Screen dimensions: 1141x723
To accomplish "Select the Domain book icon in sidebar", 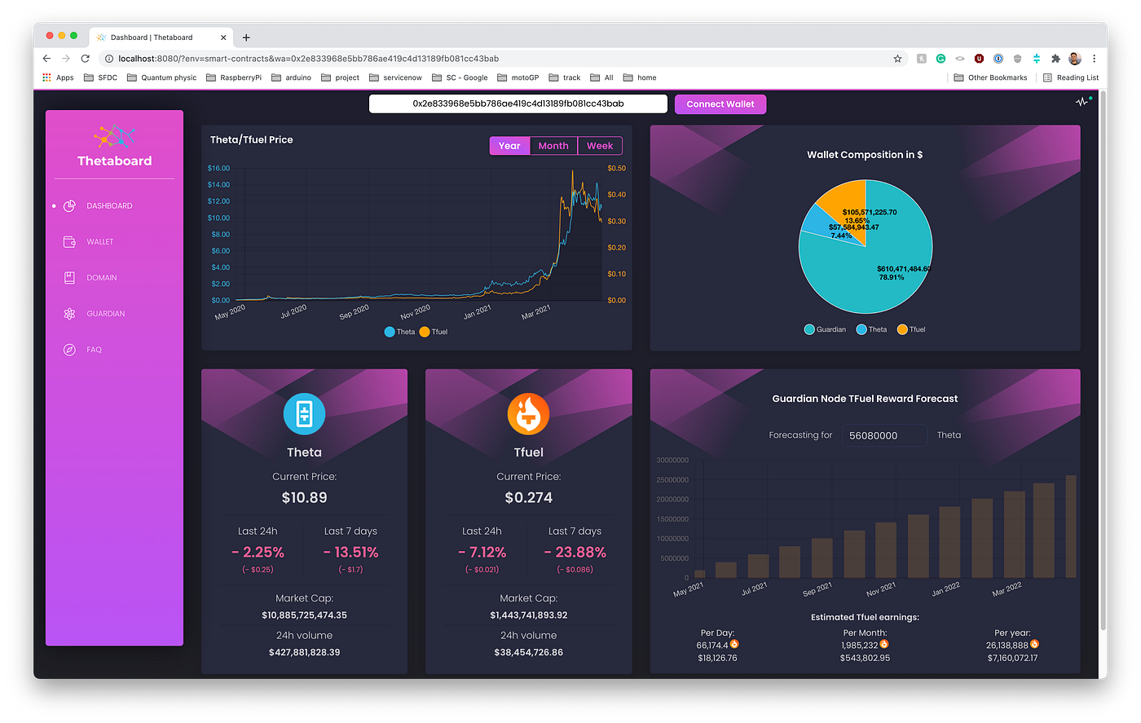I will pos(69,277).
